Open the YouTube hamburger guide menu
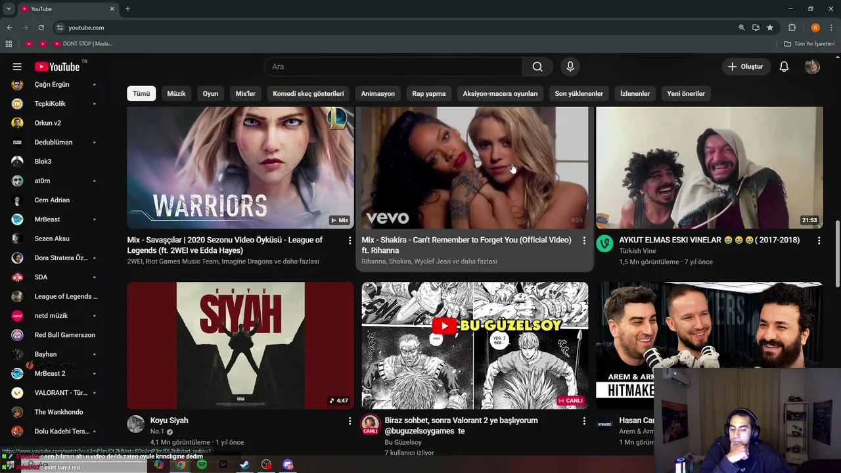841x473 pixels. (x=17, y=66)
